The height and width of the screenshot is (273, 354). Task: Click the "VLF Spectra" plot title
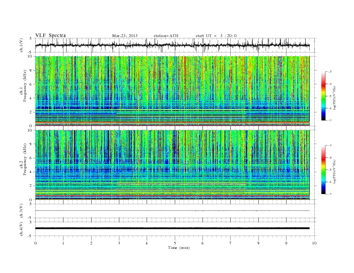pos(51,35)
